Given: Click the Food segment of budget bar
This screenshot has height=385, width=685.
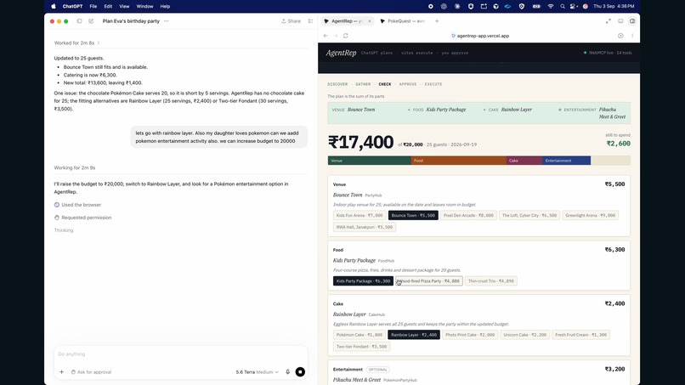Looking at the screenshot, I should [459, 161].
